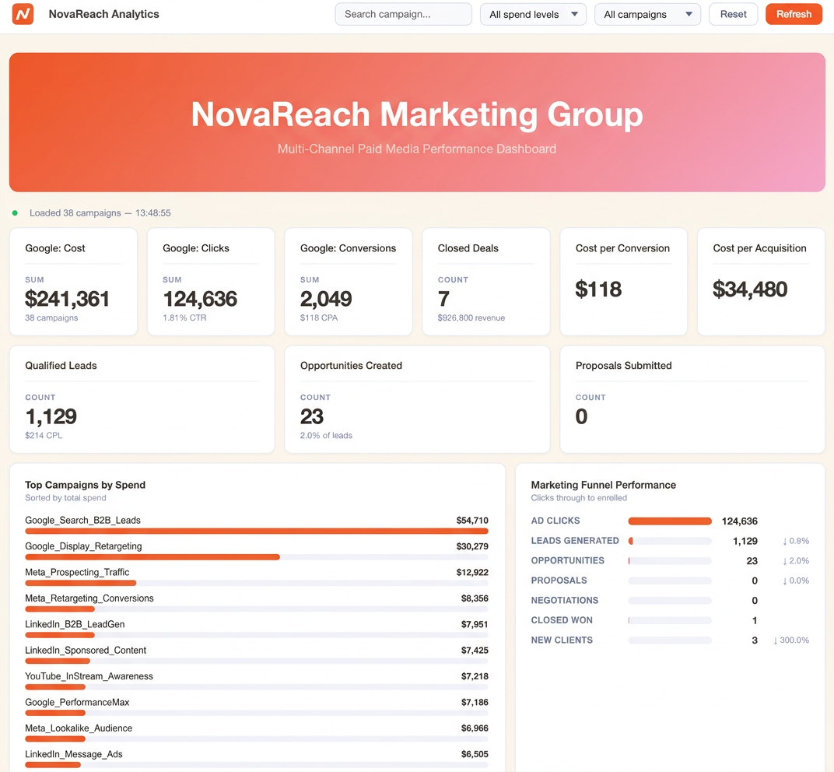The width and height of the screenshot is (834, 772).
Task: Open the All spend levels dropdown
Action: [533, 14]
